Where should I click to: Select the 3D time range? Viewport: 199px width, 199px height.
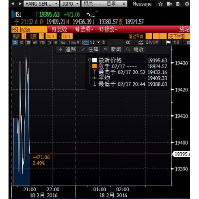(x=22, y=43)
